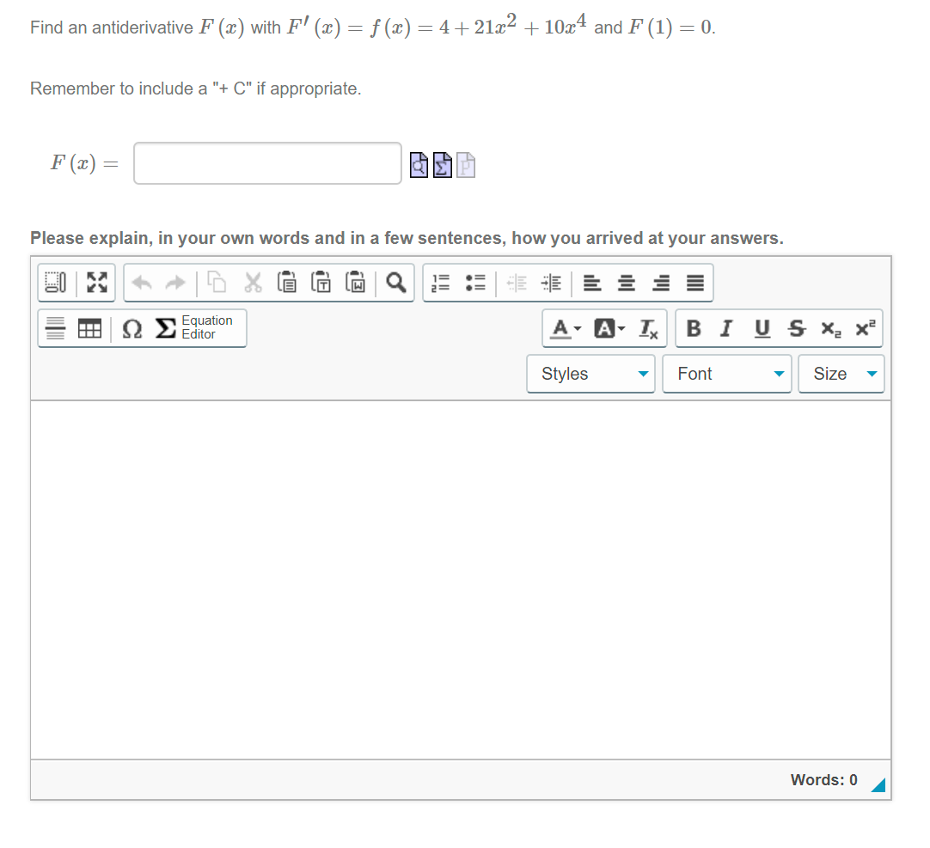Click the sigma equation preview icon beside answer field
Viewport: 930px width, 848px height.
(442, 164)
